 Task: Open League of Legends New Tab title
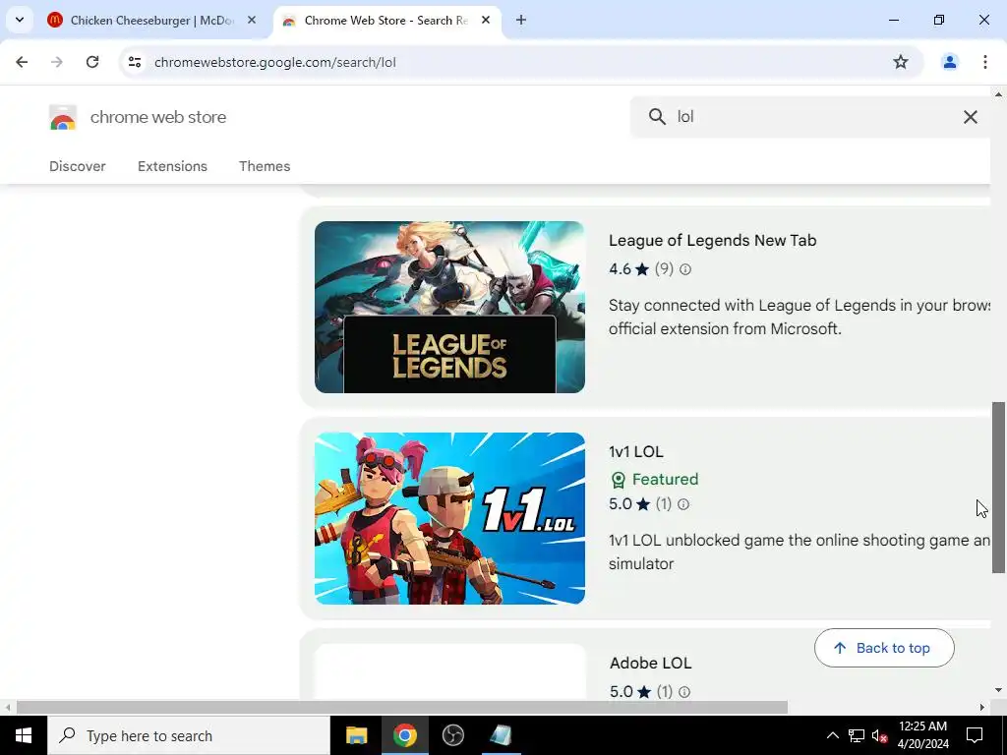tap(712, 241)
